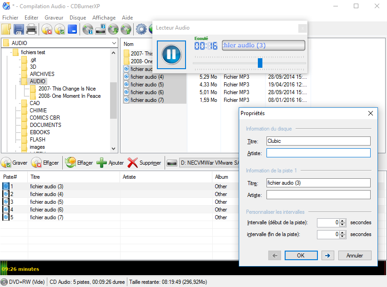The height and width of the screenshot is (287, 387).
Task: Click the Annuler button
Action: tap(355, 255)
